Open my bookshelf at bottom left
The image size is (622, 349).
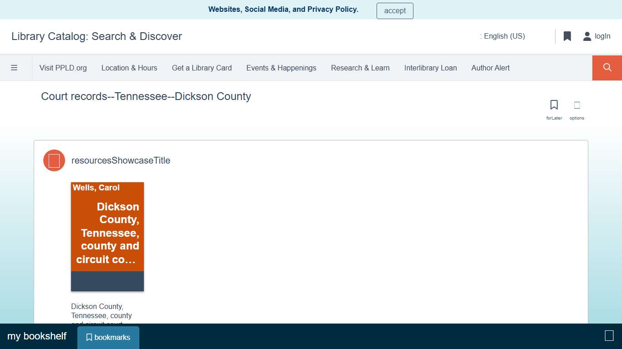coord(36,336)
